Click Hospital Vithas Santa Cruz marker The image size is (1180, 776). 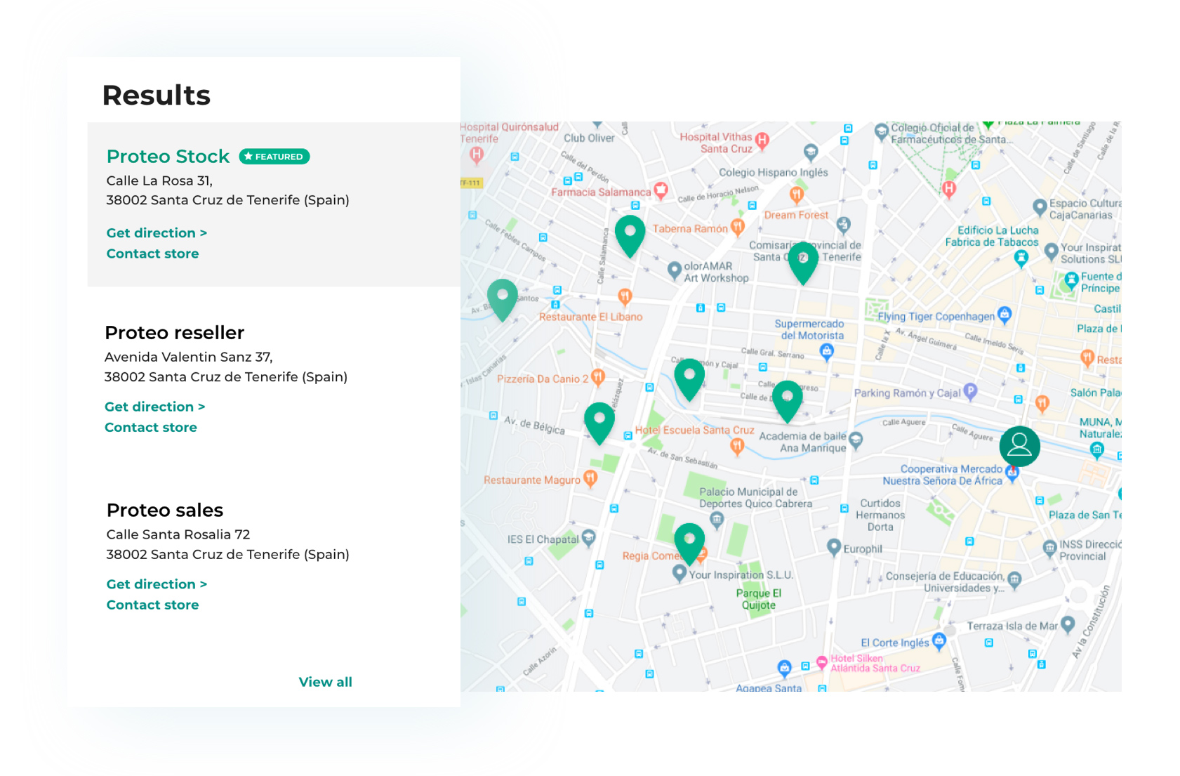[x=762, y=140]
